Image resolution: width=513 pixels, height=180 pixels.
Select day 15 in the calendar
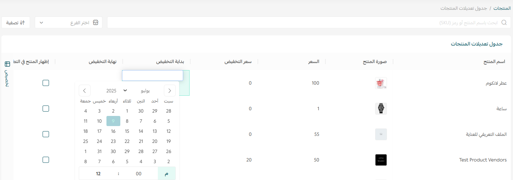(127, 131)
